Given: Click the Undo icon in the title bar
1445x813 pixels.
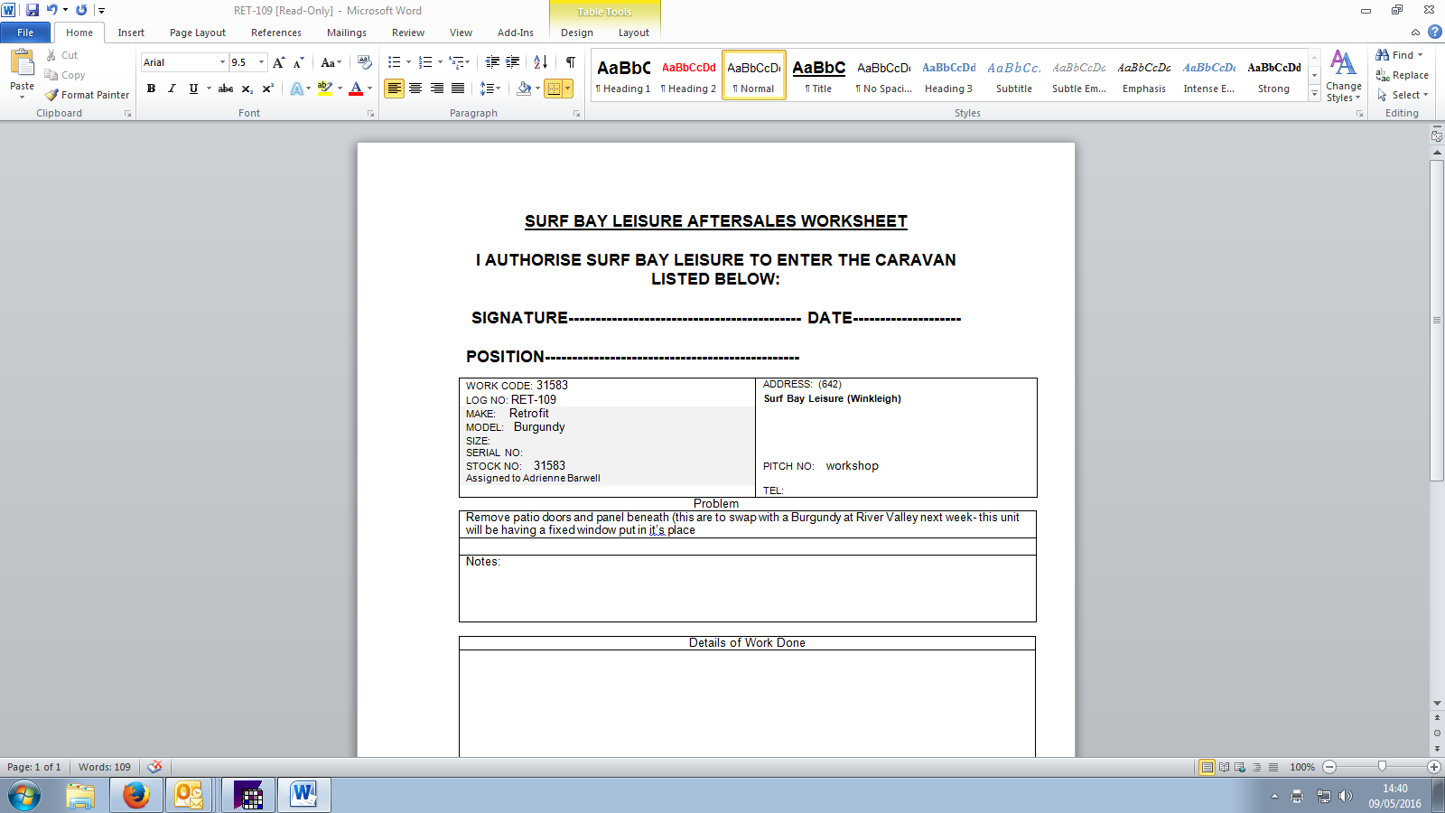Looking at the screenshot, I should [x=52, y=10].
